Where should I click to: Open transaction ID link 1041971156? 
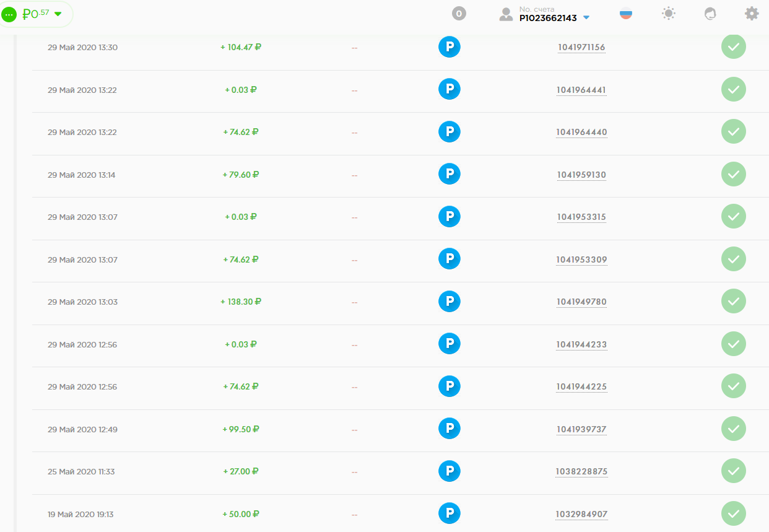tap(581, 47)
